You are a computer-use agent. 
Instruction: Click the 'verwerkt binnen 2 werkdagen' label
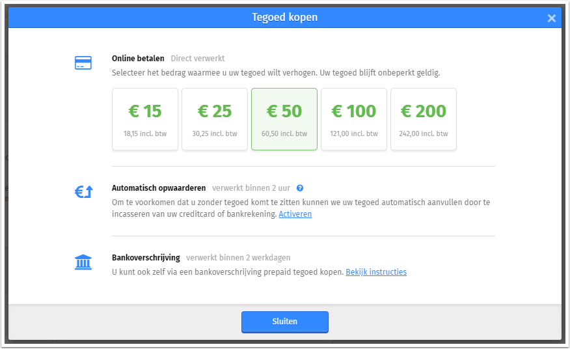coord(238,258)
